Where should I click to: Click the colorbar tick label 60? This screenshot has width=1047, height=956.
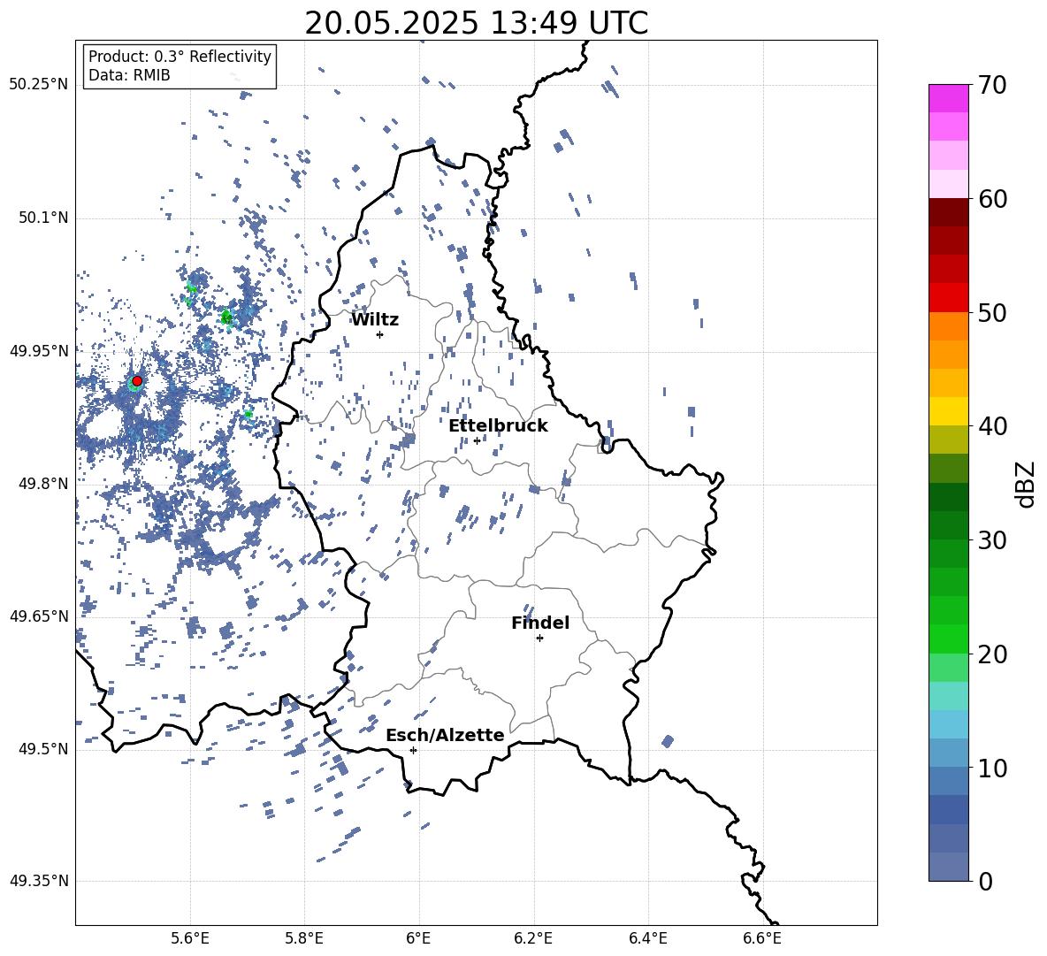click(992, 198)
